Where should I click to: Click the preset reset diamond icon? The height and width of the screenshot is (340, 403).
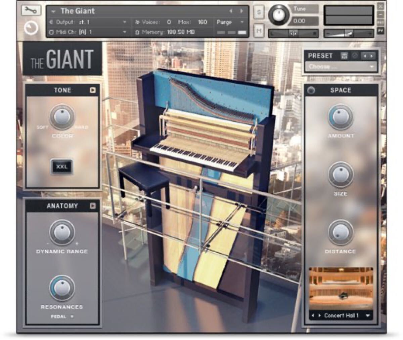point(355,55)
